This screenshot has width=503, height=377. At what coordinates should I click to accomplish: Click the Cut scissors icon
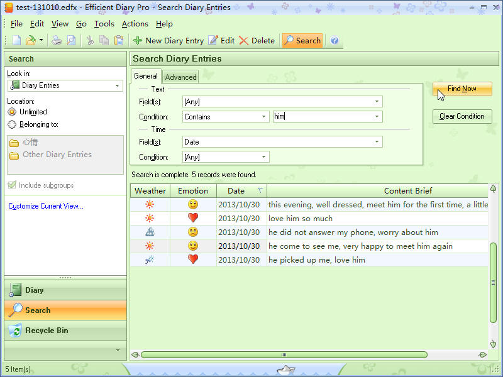point(90,40)
